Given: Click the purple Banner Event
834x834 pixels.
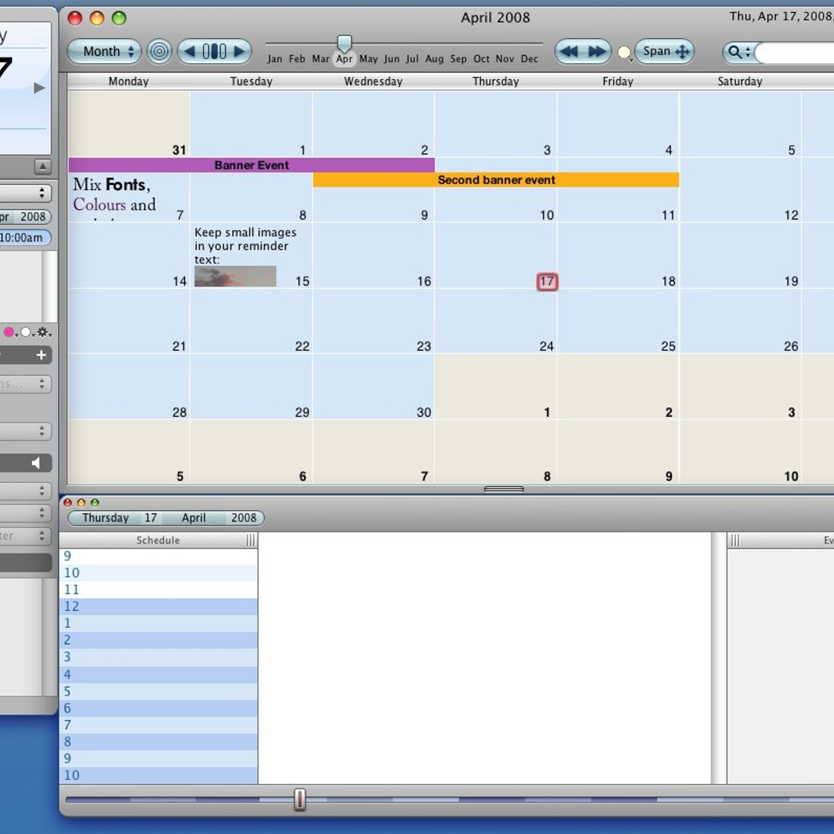Looking at the screenshot, I should (x=251, y=165).
